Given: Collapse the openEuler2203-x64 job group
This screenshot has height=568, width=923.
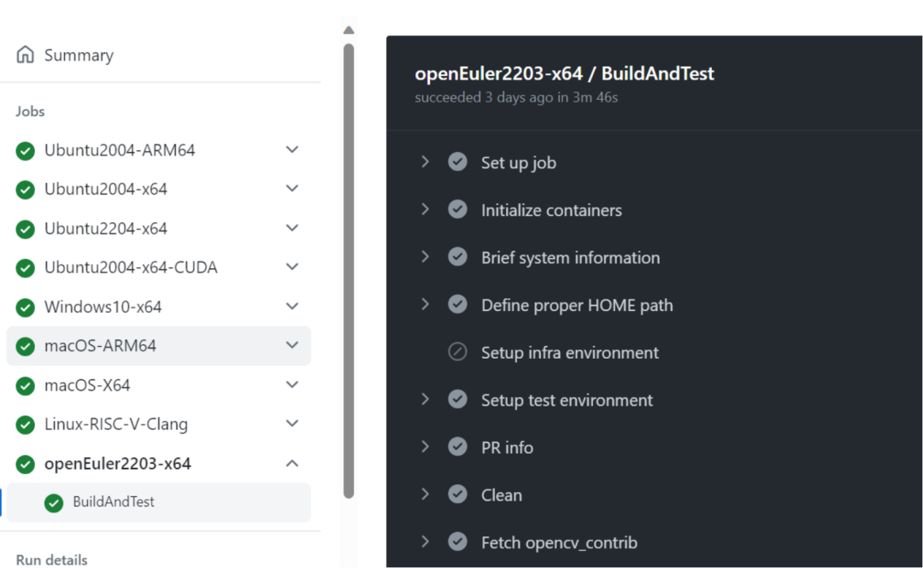Looking at the screenshot, I should 292,464.
